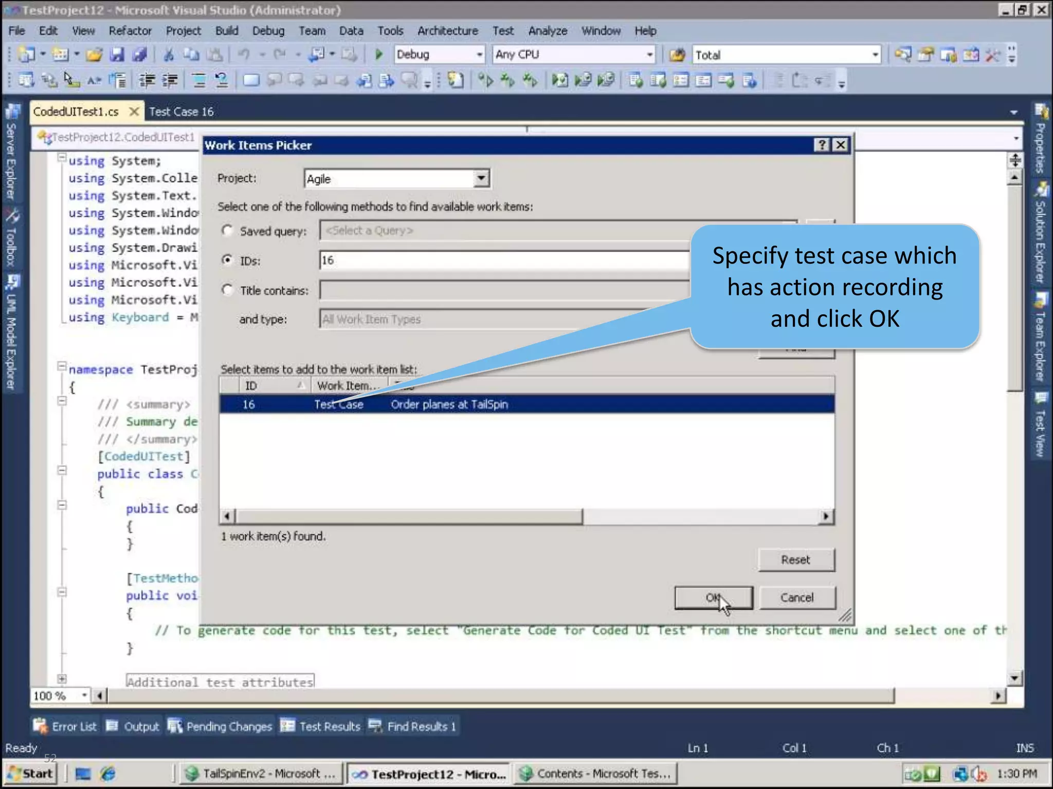The image size is (1053, 789).
Task: Select the Saved query radio button
Action: tap(227, 230)
